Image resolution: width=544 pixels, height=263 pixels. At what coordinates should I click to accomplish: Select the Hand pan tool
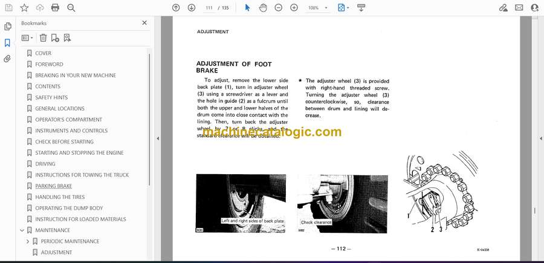[263, 8]
